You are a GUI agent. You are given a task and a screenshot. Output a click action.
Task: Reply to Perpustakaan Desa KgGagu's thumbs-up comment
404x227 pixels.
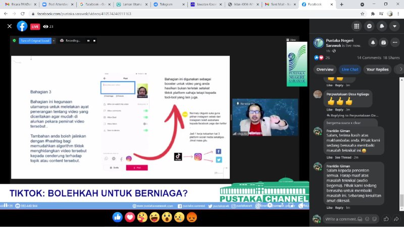[339, 109]
